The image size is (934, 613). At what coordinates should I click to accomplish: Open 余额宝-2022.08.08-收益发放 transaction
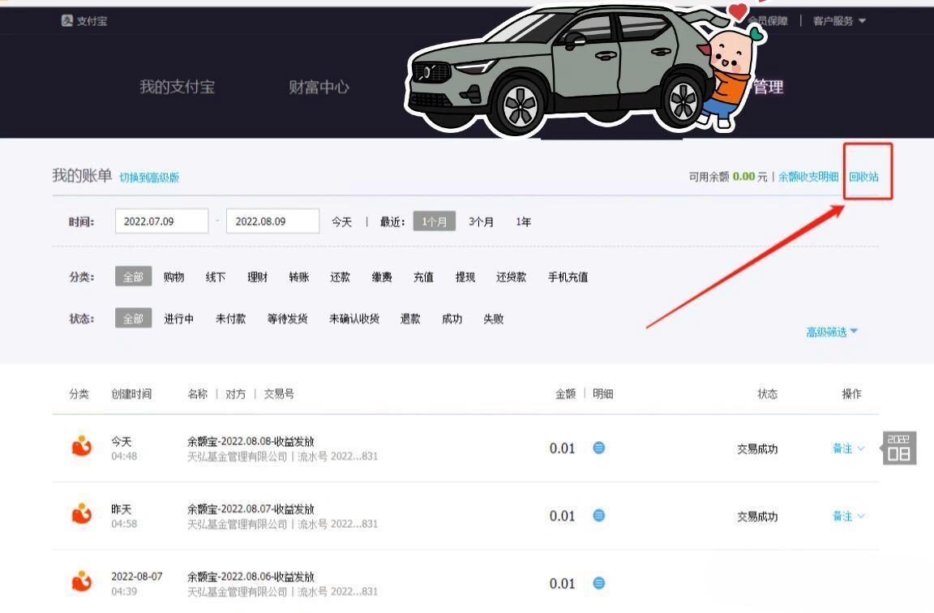tap(251, 441)
